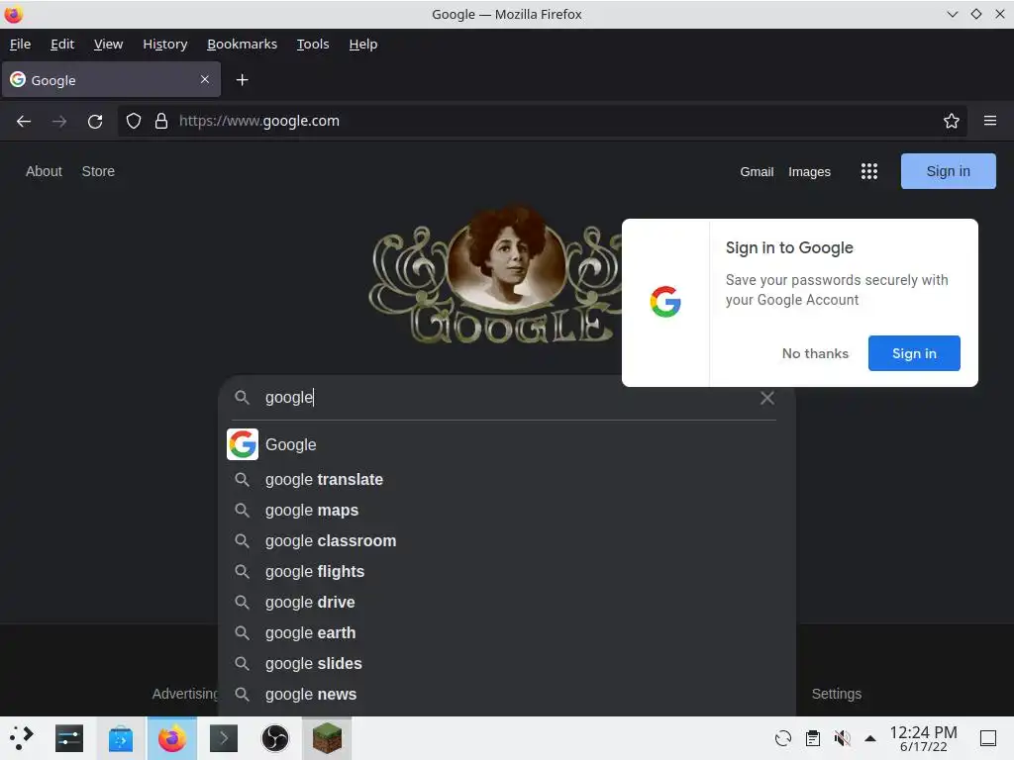Open a new tab with plus button
This screenshot has height=760, width=1014.
tap(242, 80)
